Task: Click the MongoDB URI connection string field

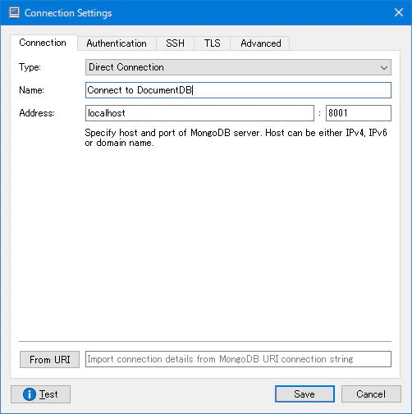Action: [238, 359]
